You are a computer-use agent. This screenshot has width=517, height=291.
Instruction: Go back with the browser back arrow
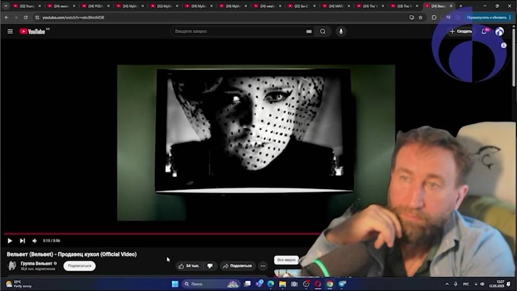point(7,17)
